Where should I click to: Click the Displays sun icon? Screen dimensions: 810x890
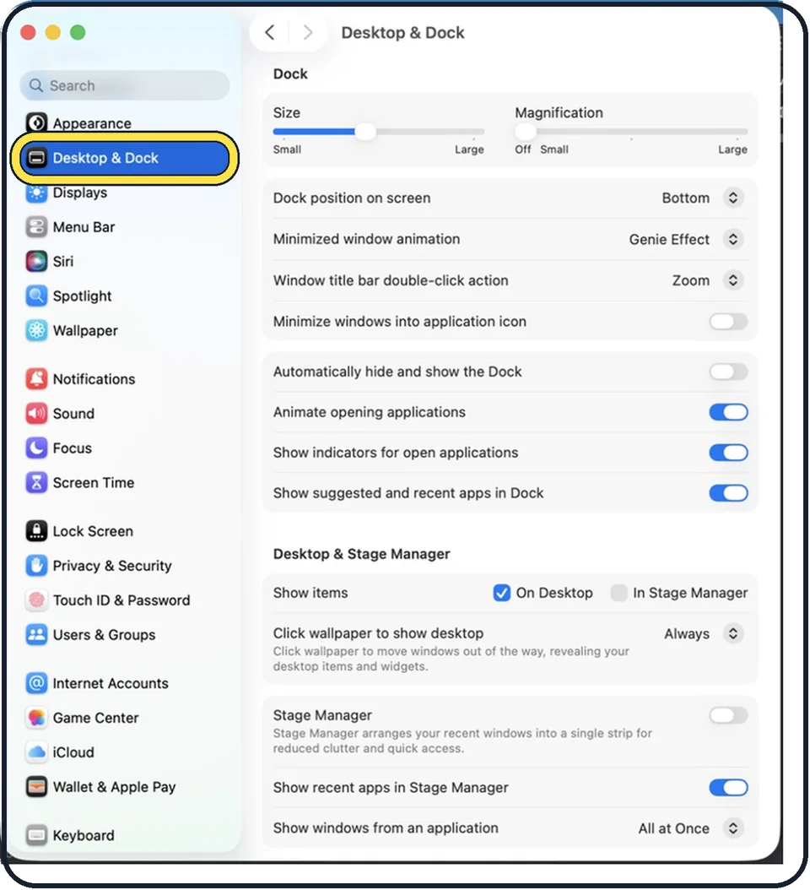pyautogui.click(x=37, y=193)
